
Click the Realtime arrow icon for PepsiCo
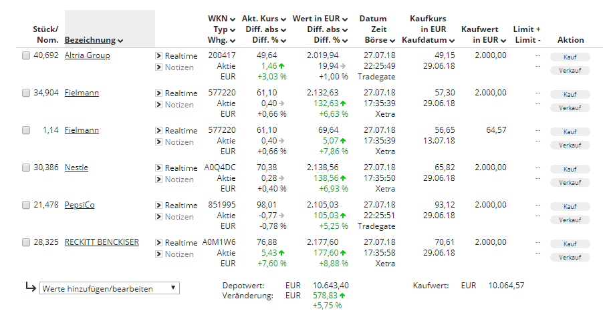pos(159,206)
